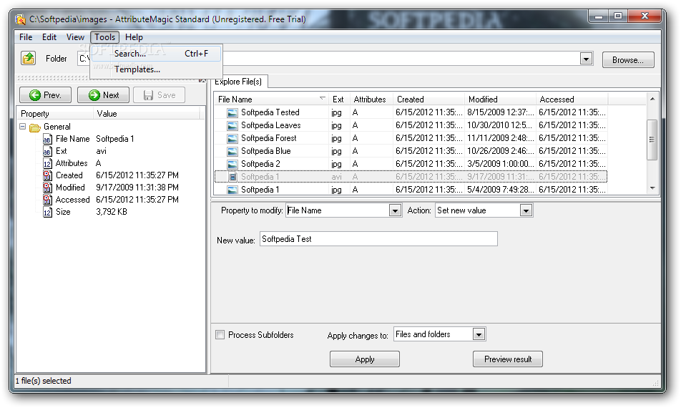Click Softpedia Leaves image file icon
This screenshot has width=681, height=408.
pos(232,126)
